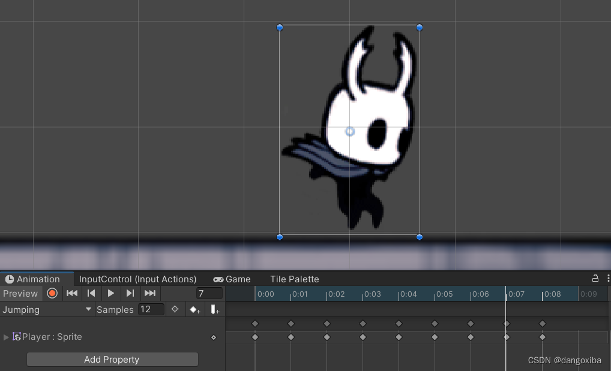Click bottom-left selection handle of sprite
Viewport: 611px width, 371px height.
pos(280,237)
